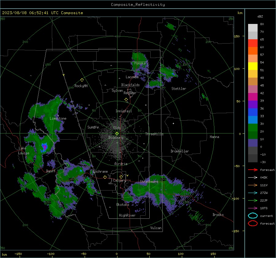Click the Blackfalds city label

coord(130,85)
